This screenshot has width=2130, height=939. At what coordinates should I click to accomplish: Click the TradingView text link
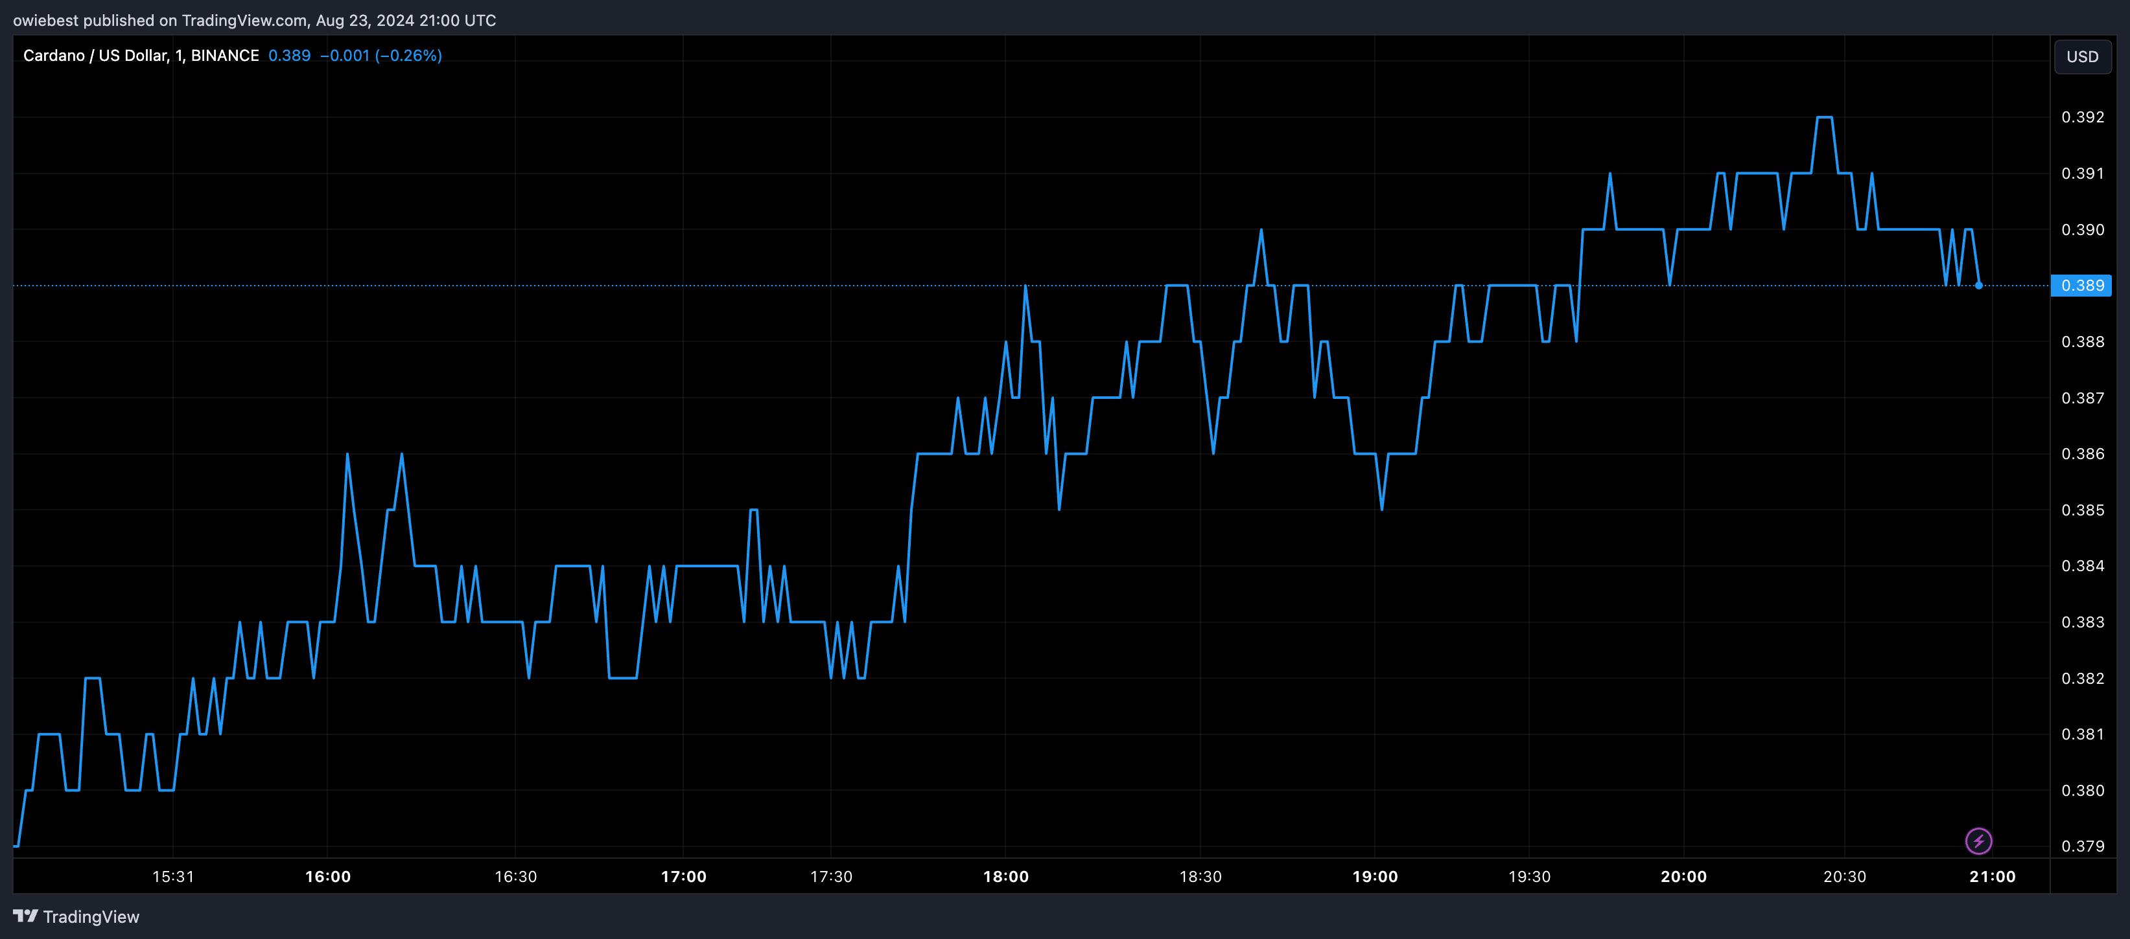91,917
